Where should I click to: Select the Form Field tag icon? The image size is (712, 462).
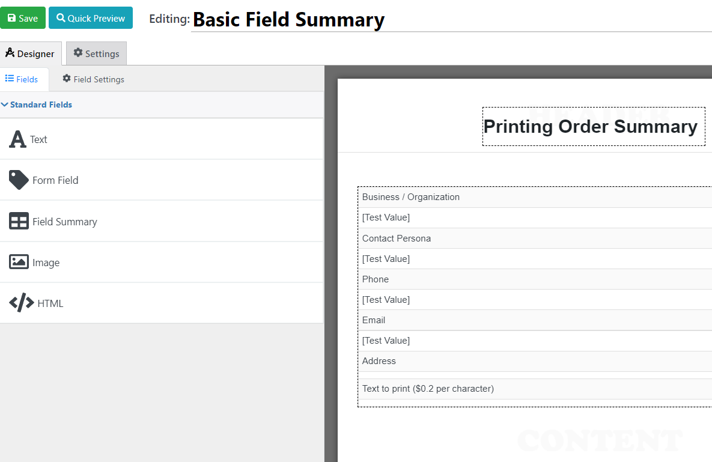click(18, 180)
